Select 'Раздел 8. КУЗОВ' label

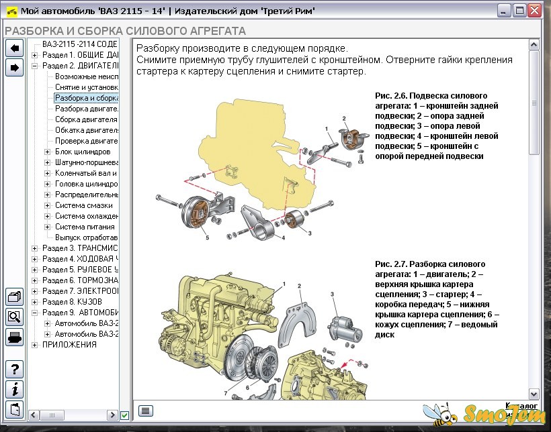click(72, 302)
